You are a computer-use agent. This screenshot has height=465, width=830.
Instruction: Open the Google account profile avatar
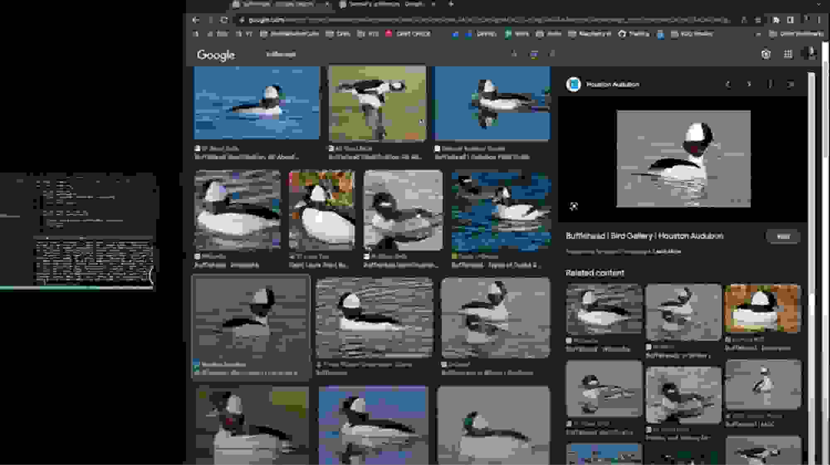tap(808, 54)
